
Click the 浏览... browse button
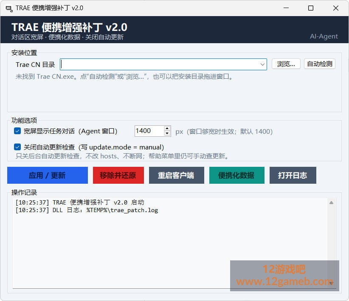(286, 64)
